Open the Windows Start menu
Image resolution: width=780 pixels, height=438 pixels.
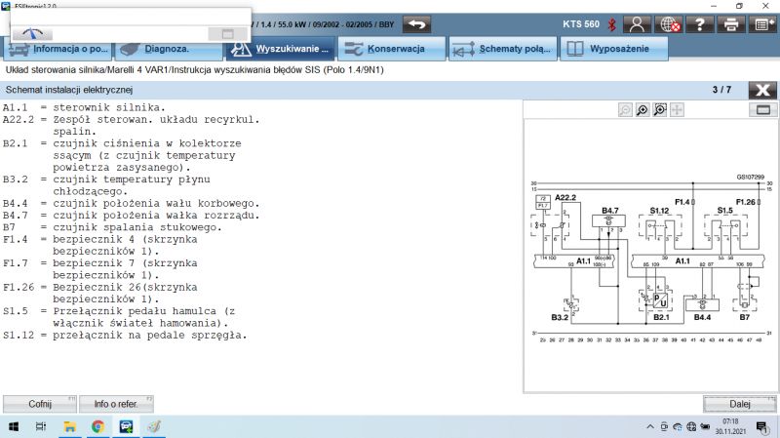(14, 426)
